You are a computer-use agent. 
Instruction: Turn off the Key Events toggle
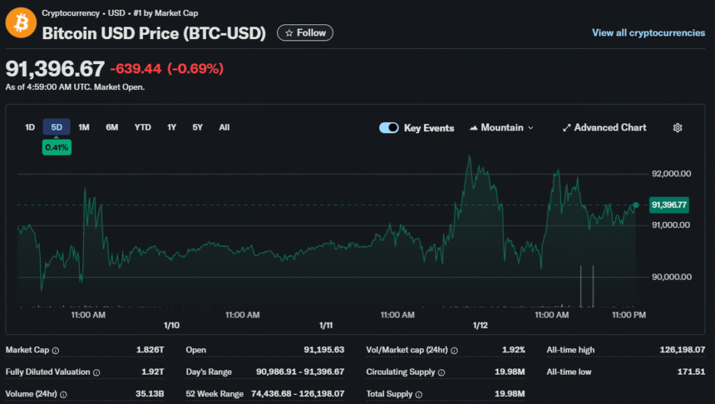pos(389,128)
